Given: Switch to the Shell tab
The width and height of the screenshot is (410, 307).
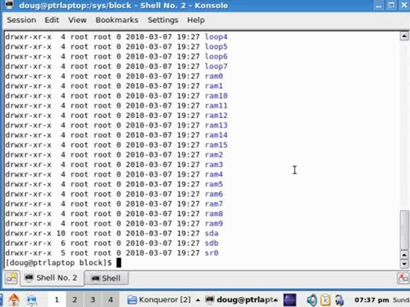Looking at the screenshot, I should (106, 278).
